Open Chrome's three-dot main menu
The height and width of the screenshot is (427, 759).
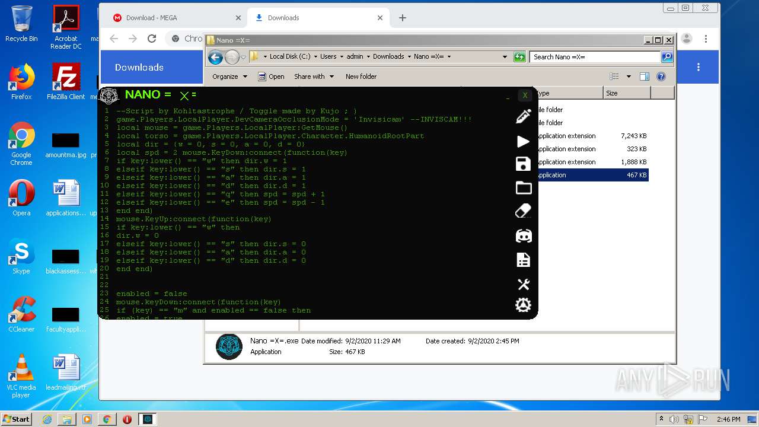point(706,39)
